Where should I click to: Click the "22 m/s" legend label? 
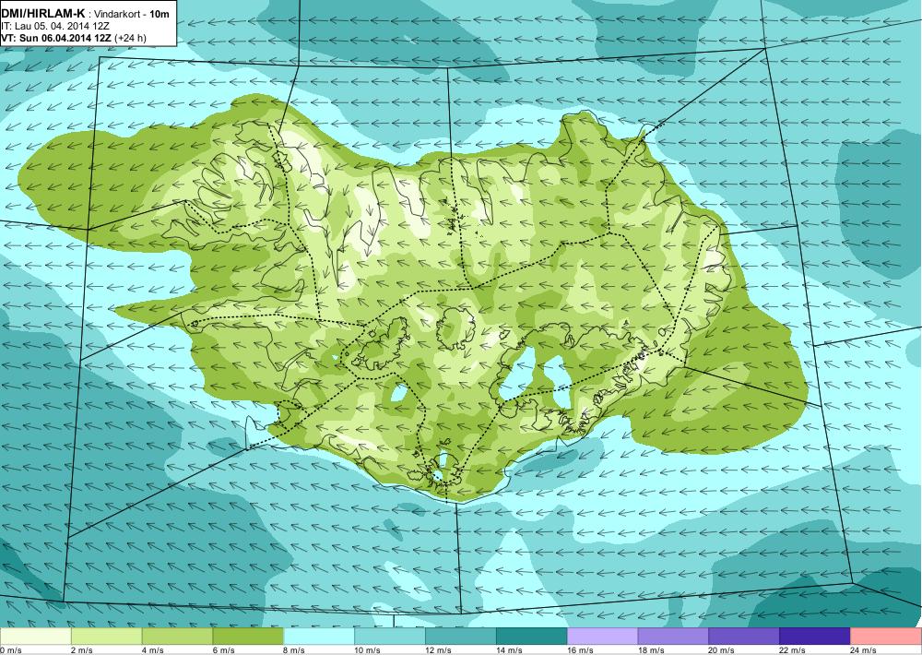(793, 650)
